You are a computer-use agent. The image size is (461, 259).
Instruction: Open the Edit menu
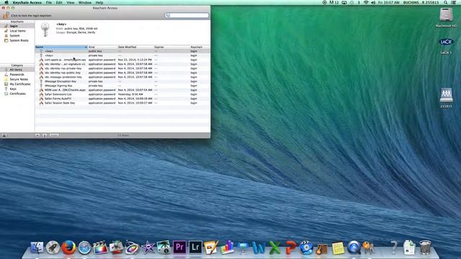click(x=59, y=2)
